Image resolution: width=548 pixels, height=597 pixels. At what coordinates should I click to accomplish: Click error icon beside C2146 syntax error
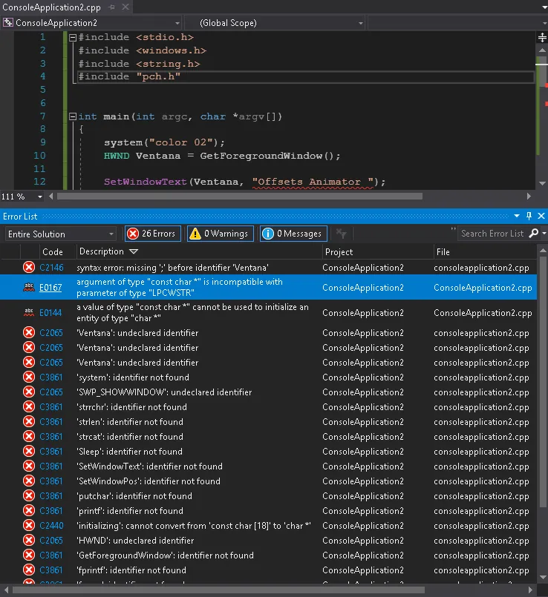point(29,267)
